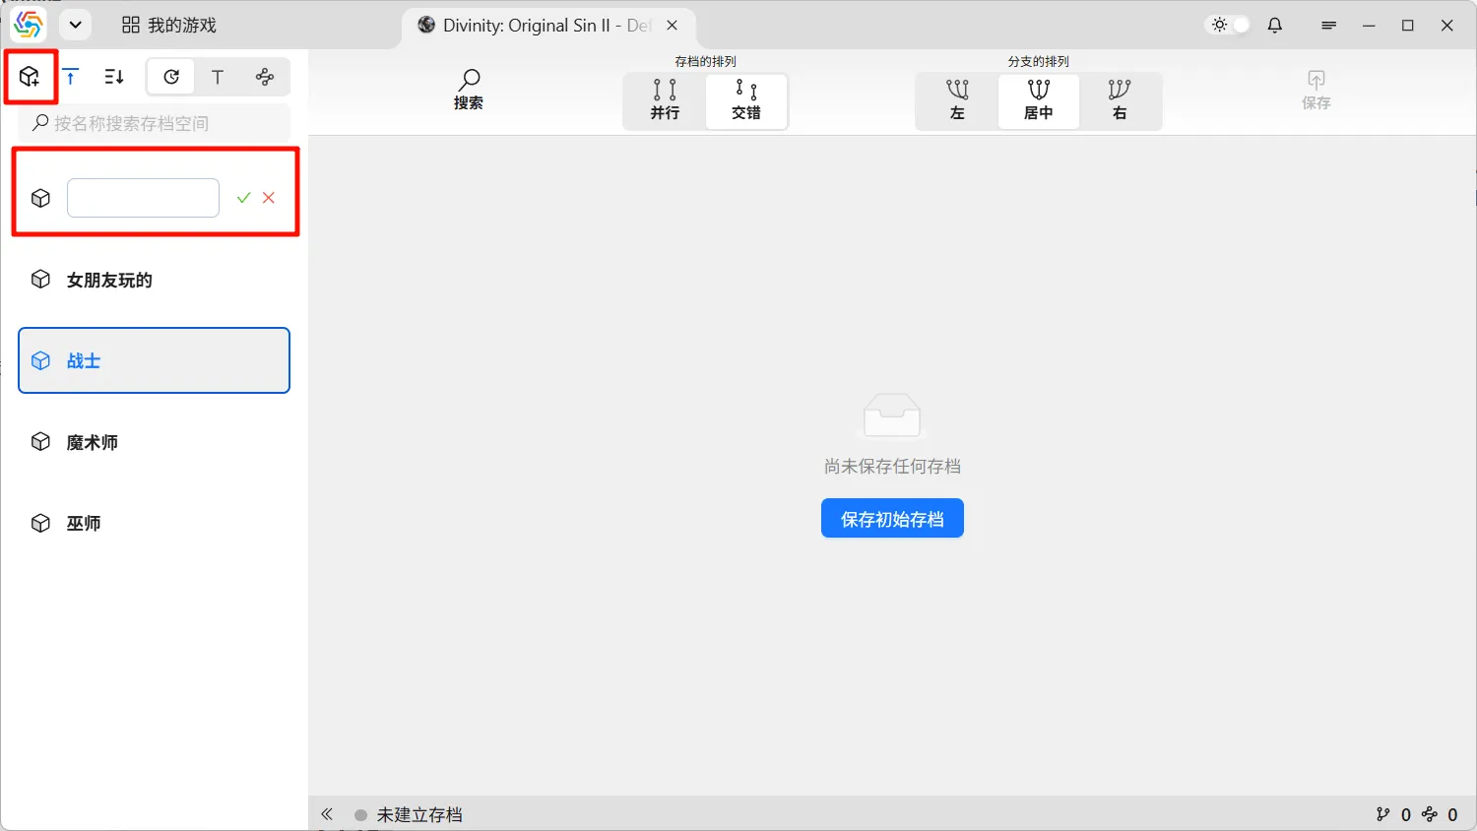Cancel new space creation with red X
This screenshot has width=1477, height=831.
click(x=269, y=198)
